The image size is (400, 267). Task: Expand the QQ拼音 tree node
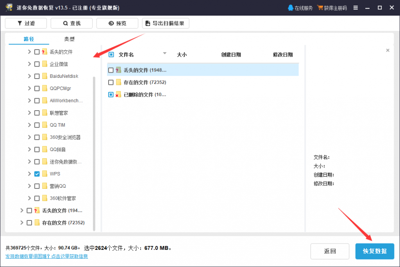pyautogui.click(x=29, y=149)
